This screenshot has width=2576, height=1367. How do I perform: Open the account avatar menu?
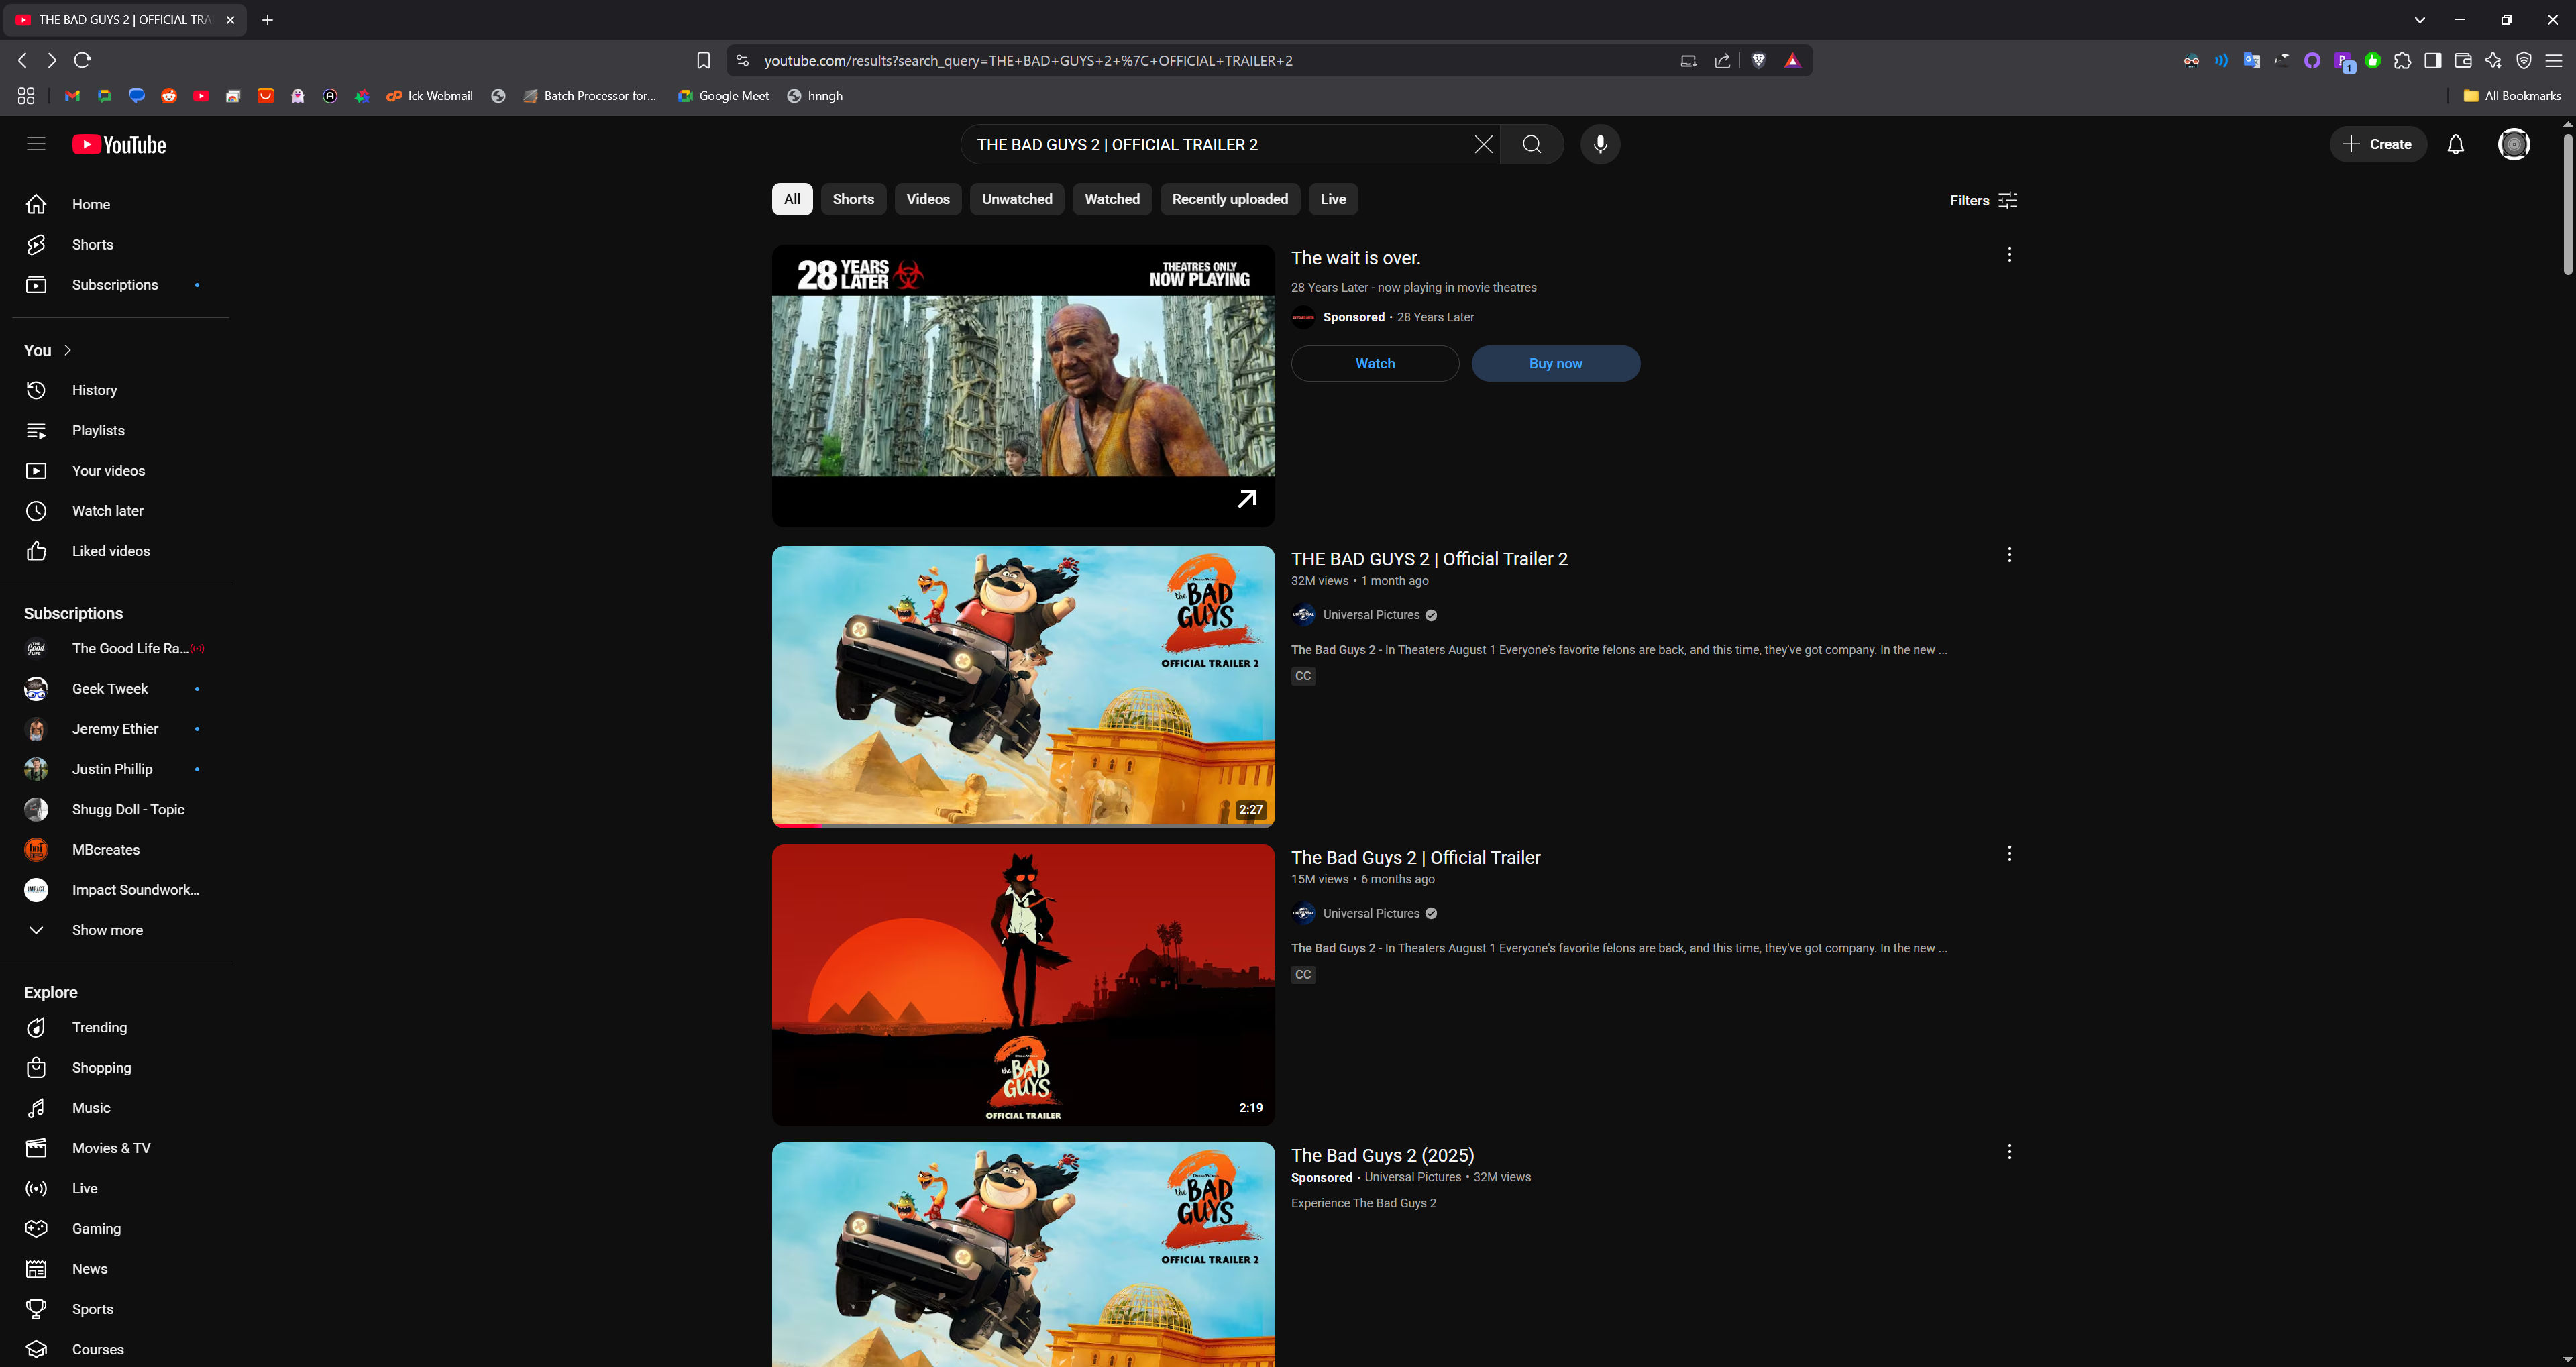(x=2513, y=145)
